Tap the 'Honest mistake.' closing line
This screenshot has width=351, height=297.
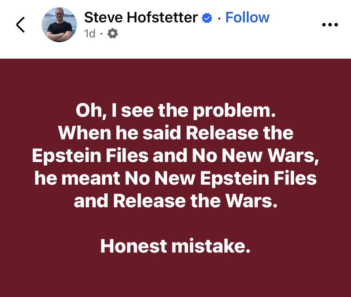tap(175, 246)
